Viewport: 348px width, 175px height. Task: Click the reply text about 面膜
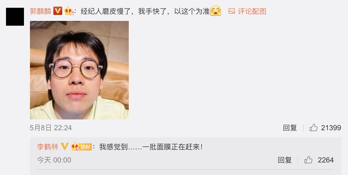pyautogui.click(x=151, y=147)
